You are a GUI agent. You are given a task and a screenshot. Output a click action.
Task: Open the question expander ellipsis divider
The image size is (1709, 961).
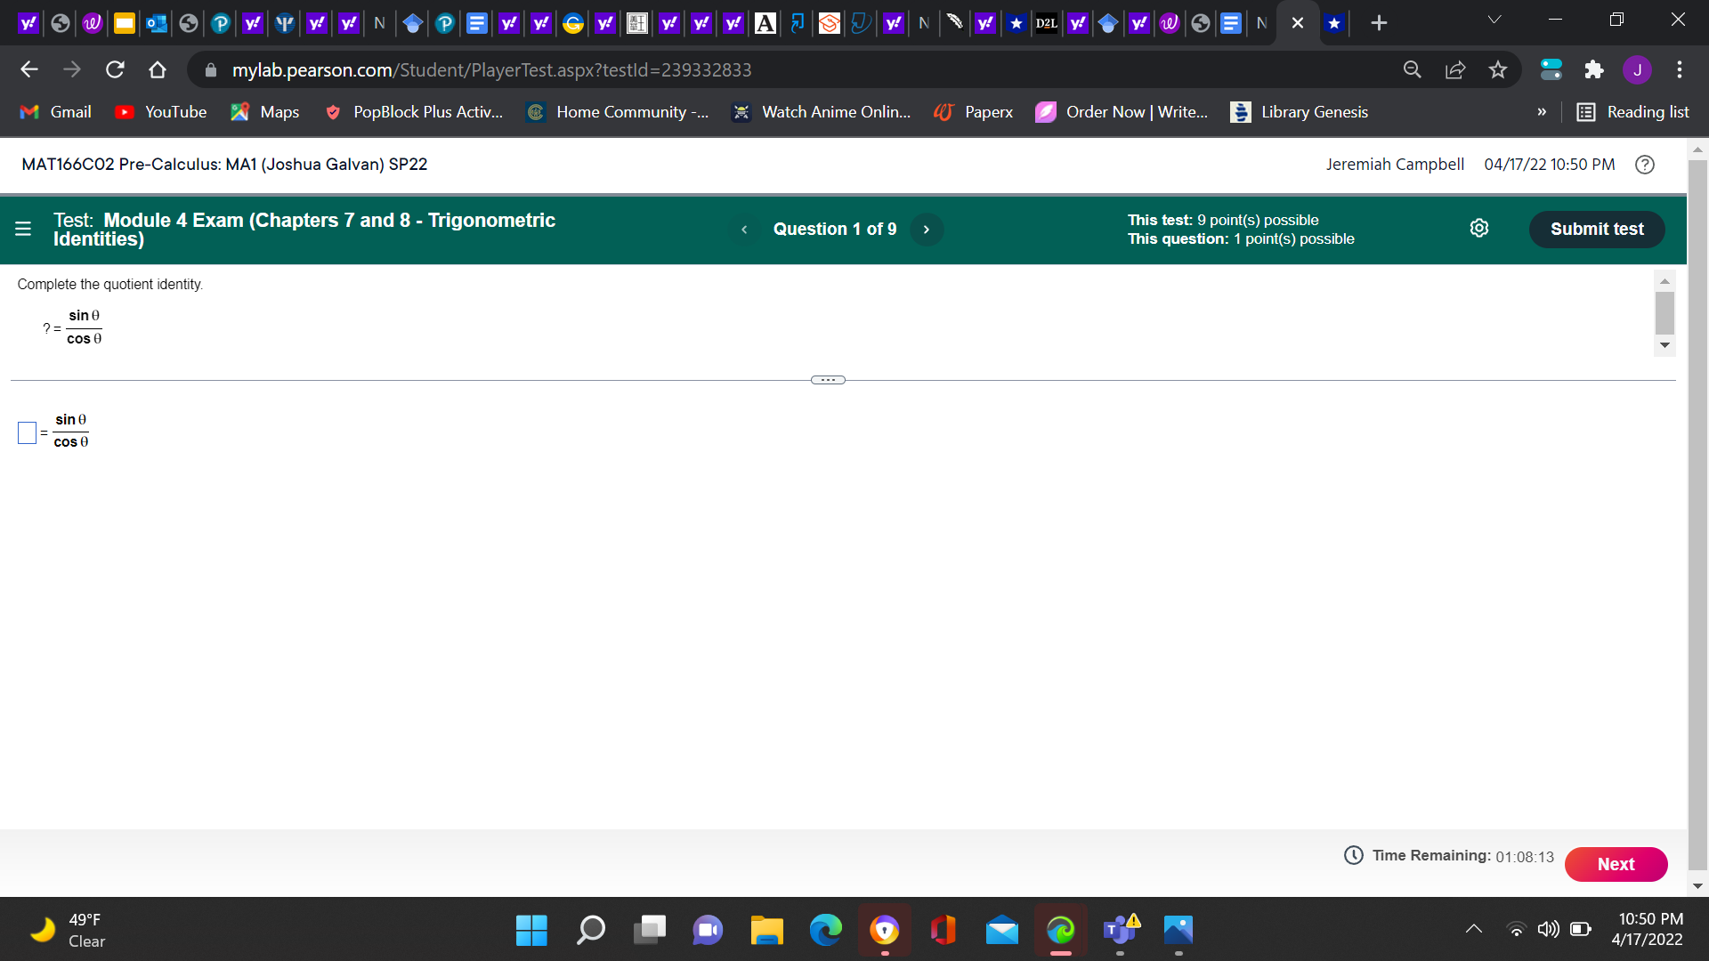coord(827,379)
